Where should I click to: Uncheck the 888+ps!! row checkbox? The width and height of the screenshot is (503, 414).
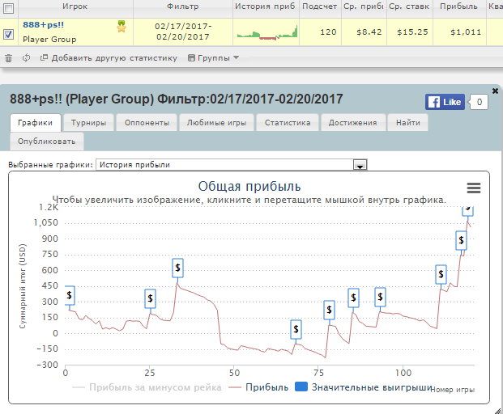click(8, 34)
